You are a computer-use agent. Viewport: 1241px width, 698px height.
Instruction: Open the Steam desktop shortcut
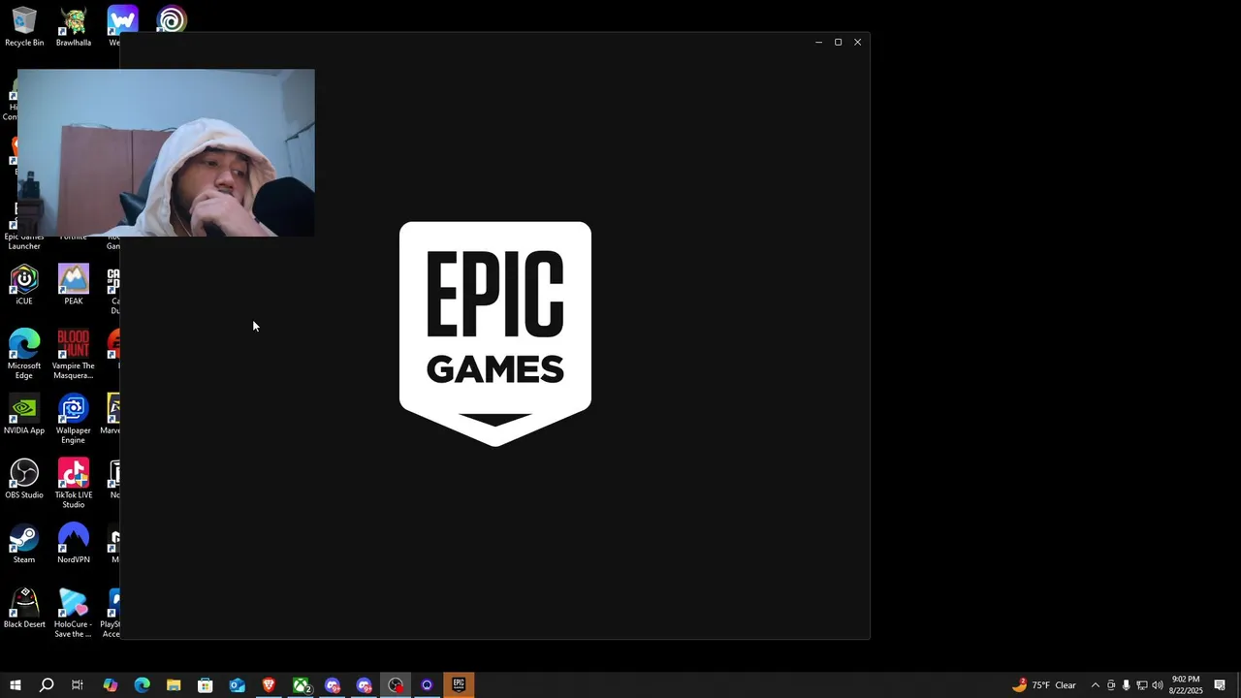[24, 544]
